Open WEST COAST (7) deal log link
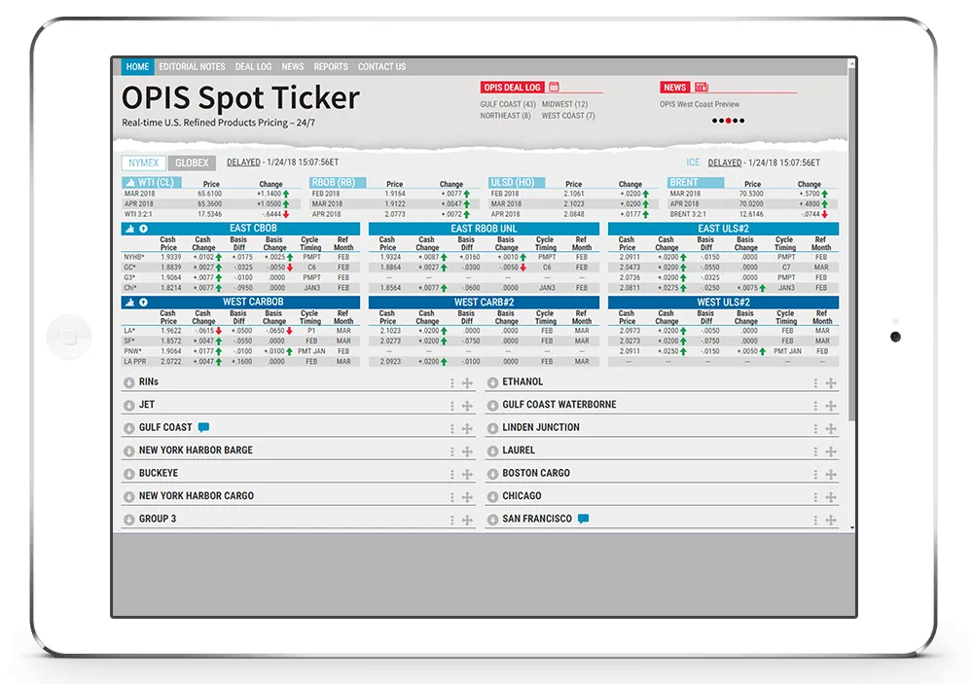The image size is (973, 684). tap(568, 116)
